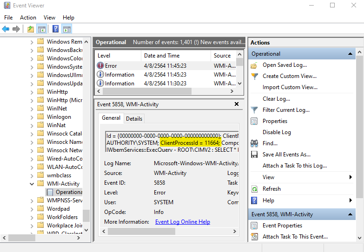The width and height of the screenshot is (364, 252).
Task: Collapse the WMI-Activity tree node
Action: (32, 184)
